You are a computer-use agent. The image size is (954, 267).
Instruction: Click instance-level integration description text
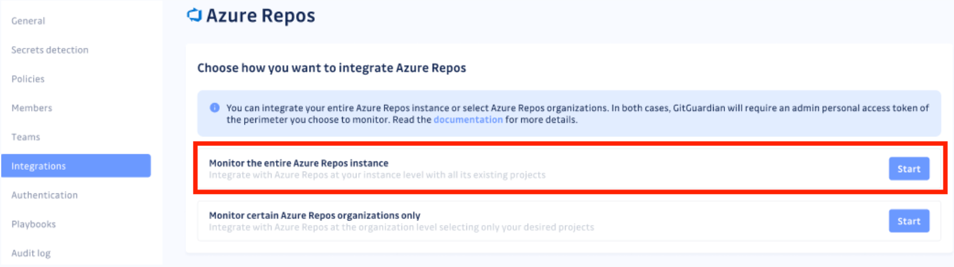click(377, 175)
